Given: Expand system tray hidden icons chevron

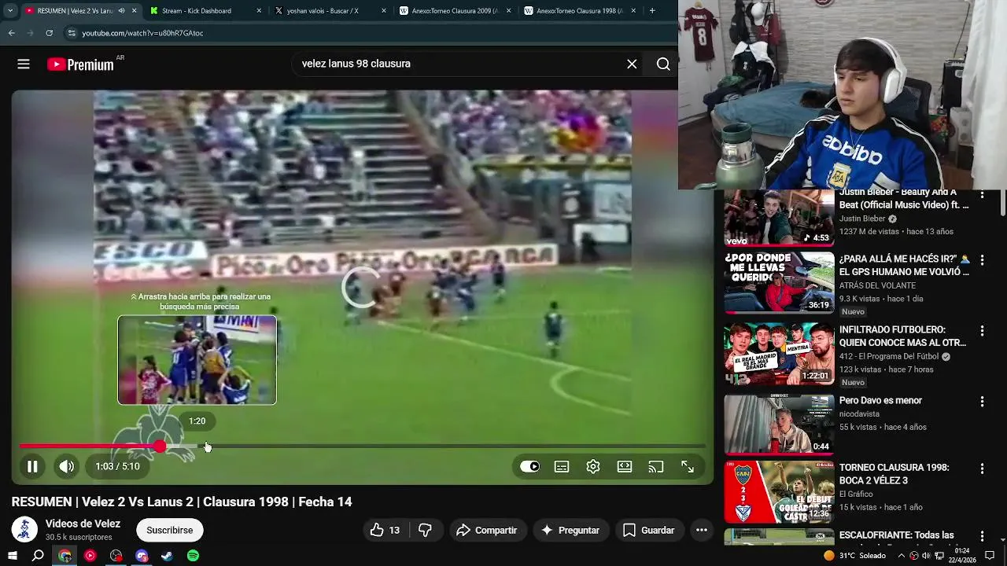Looking at the screenshot, I should pyautogui.click(x=902, y=556).
